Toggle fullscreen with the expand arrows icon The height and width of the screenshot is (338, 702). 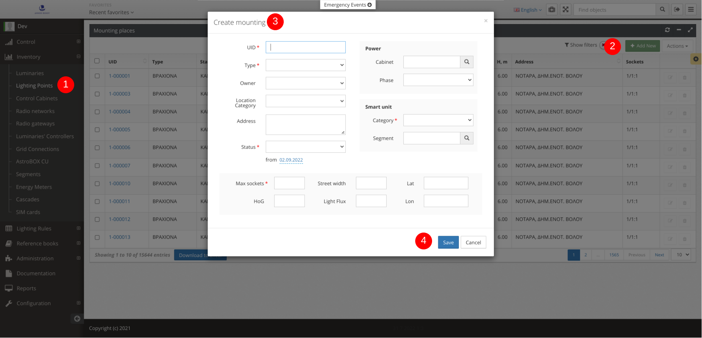[565, 10]
